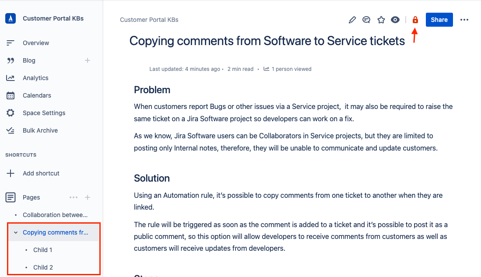Open the Child 2 page
Image resolution: width=481 pixels, height=277 pixels.
(x=43, y=267)
